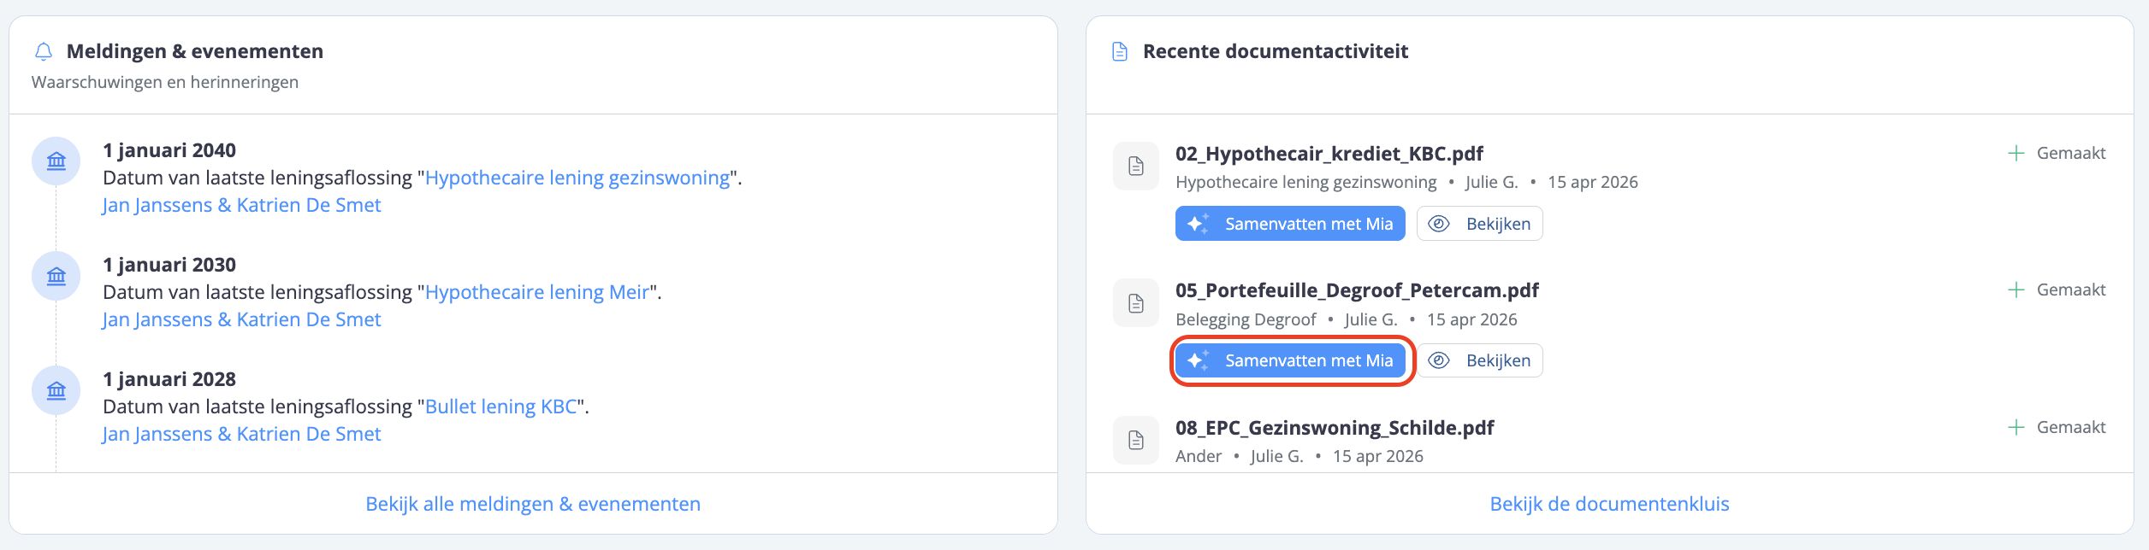The image size is (2149, 550).
Task: Click the 05_Portefeuille_Degroof_Petercam.pdf title
Action: [1357, 290]
